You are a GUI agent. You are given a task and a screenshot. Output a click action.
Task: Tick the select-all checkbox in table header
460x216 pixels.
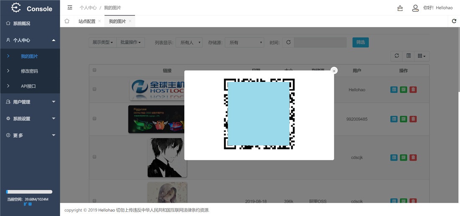[94, 70]
